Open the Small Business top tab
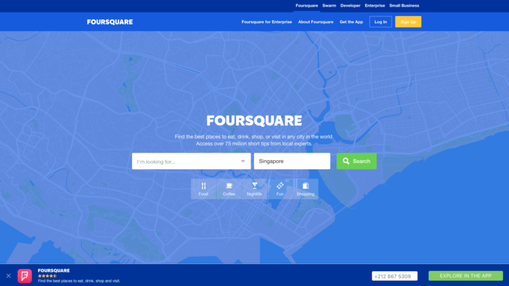The width and height of the screenshot is (509, 286). [404, 5]
